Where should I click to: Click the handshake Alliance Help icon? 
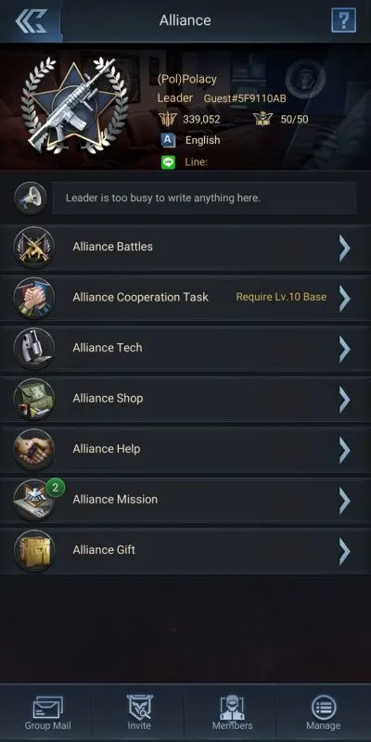[x=34, y=450]
